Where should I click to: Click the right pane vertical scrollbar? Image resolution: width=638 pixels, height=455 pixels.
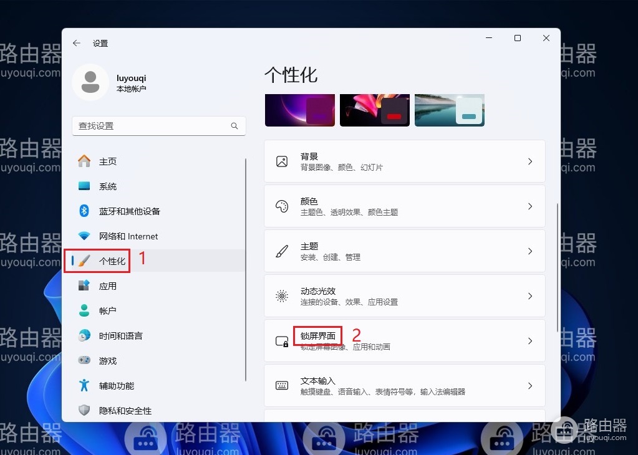558,267
